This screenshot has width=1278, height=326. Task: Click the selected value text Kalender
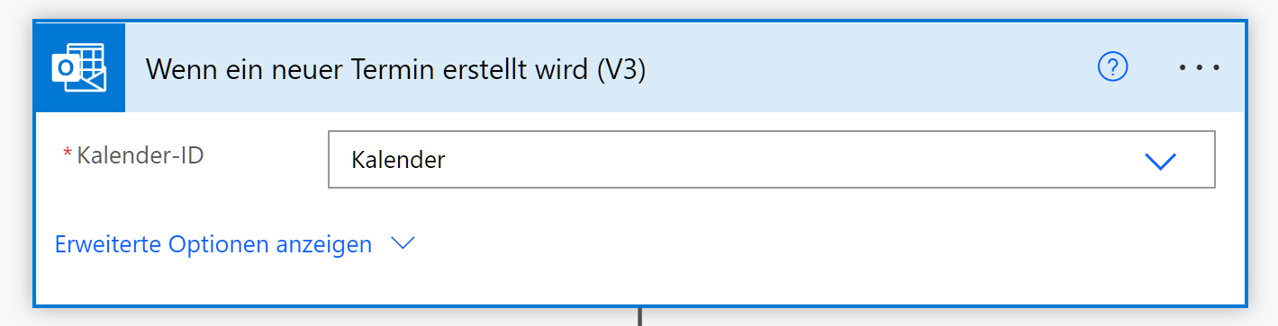coord(398,161)
